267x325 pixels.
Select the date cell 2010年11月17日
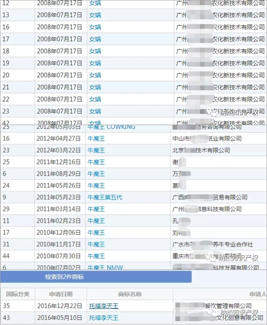point(59,245)
